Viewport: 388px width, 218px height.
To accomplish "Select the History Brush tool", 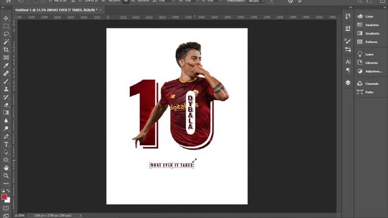I will [x=6, y=97].
